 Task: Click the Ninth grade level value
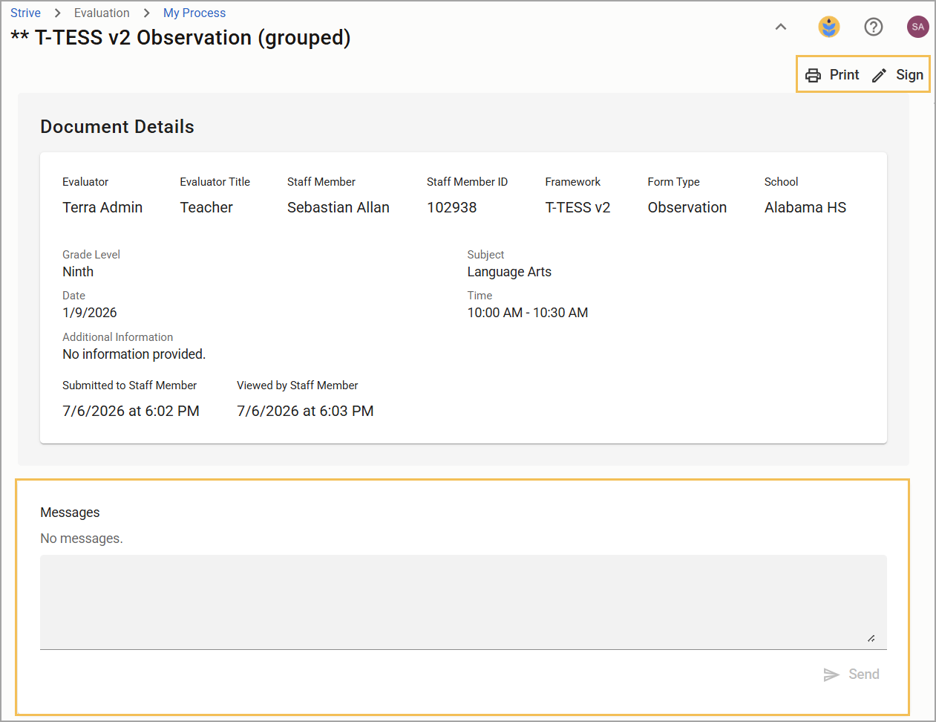pyautogui.click(x=78, y=272)
